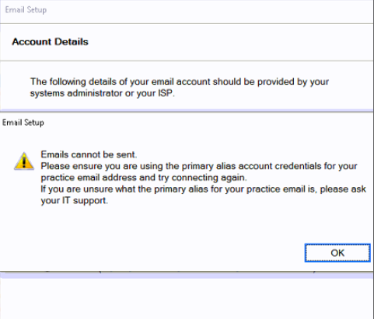Click the 'Emails cannot be sent.' message line

[89, 154]
